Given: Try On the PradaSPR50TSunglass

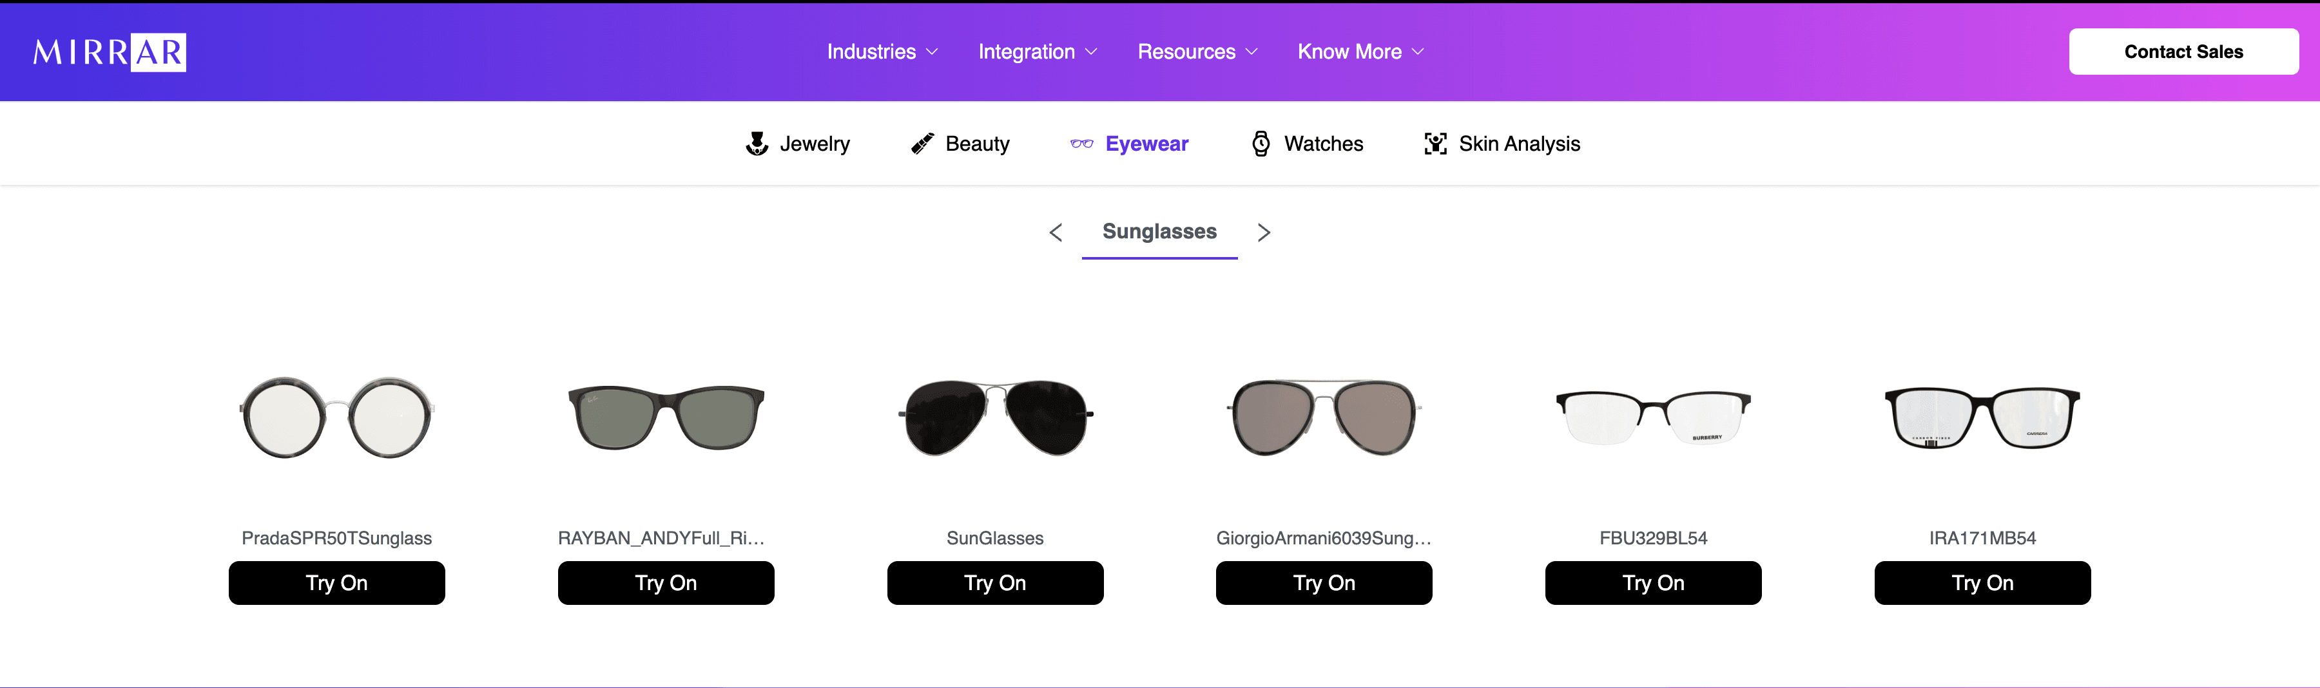Looking at the screenshot, I should coord(337,582).
